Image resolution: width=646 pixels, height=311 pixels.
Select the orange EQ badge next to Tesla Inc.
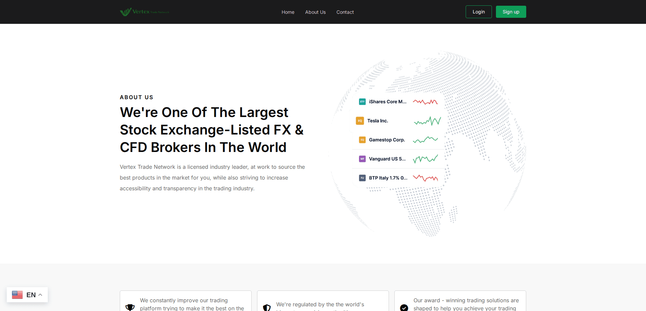tap(360, 121)
